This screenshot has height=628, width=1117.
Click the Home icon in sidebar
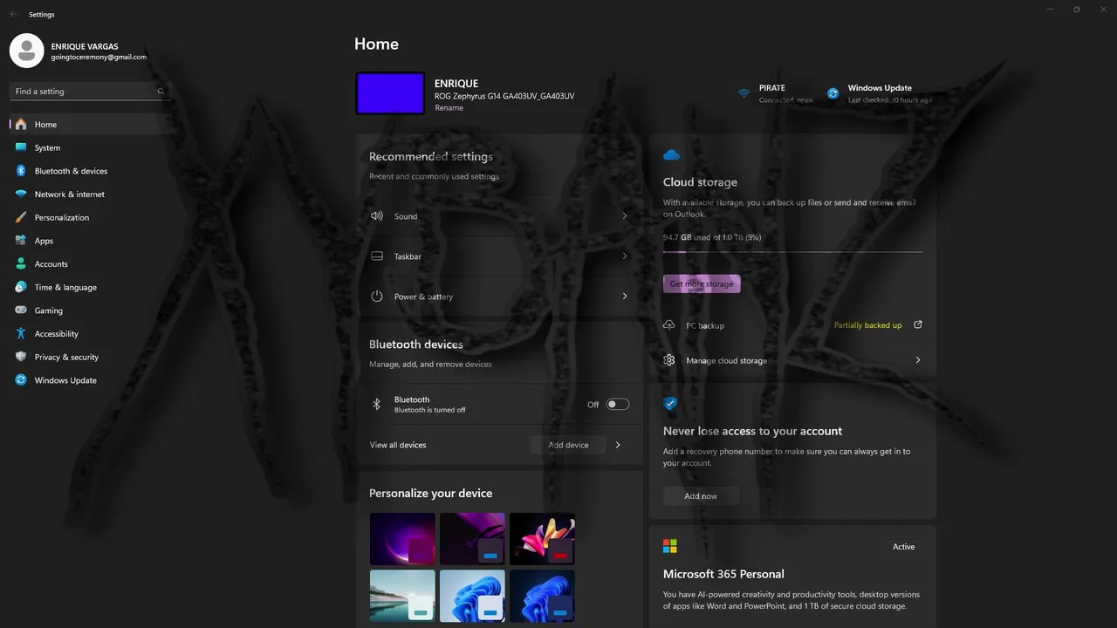point(21,125)
